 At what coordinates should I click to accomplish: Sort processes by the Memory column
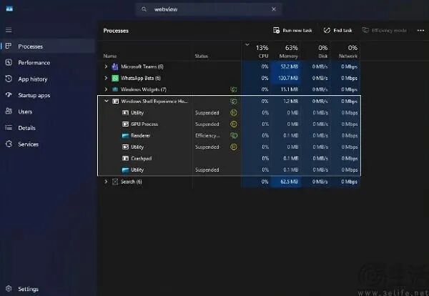click(x=289, y=52)
